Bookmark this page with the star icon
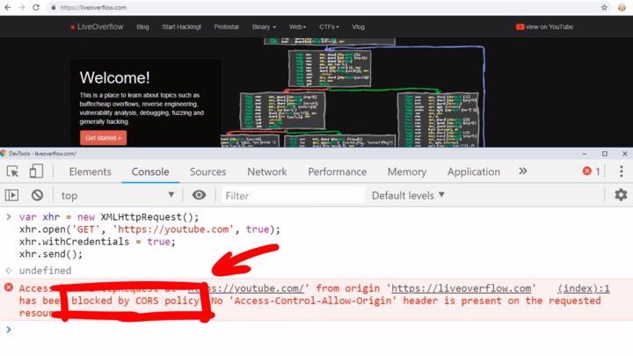 point(604,7)
